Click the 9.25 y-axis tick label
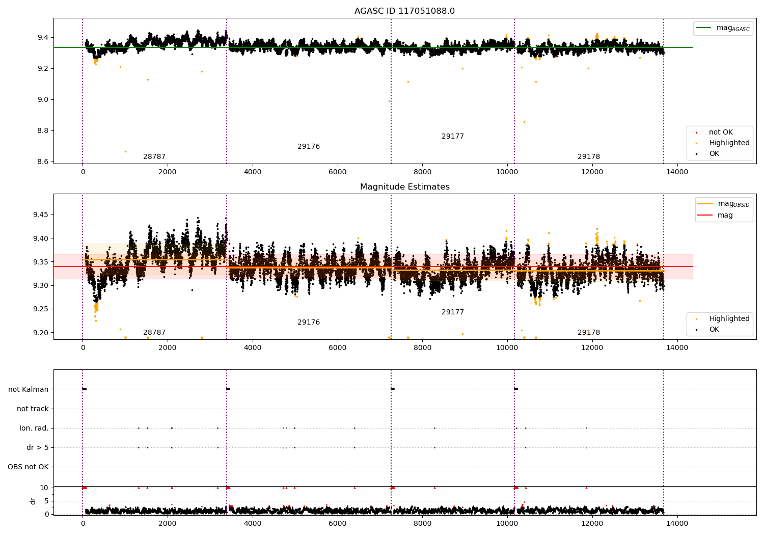764x535 pixels. pos(41,309)
